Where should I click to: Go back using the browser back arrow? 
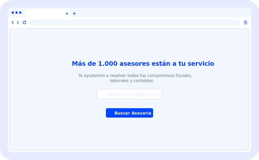coord(13,23)
